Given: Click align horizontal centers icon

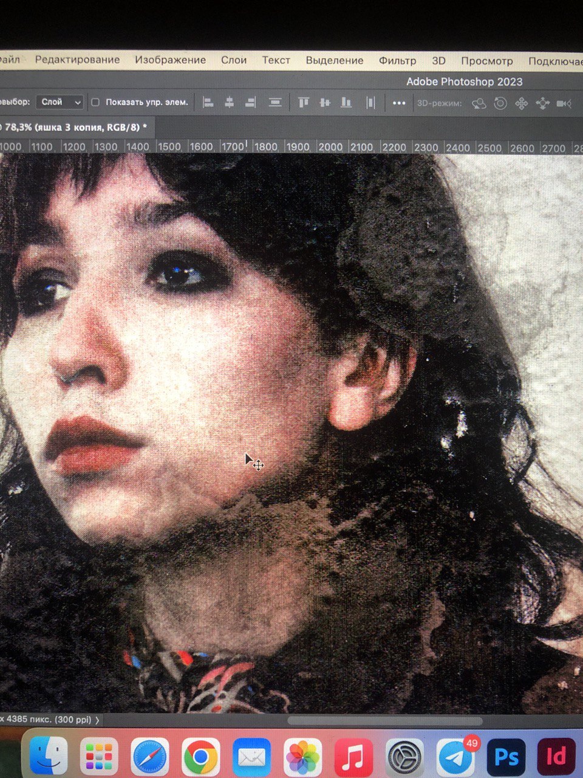Looking at the screenshot, I should coord(229,103).
